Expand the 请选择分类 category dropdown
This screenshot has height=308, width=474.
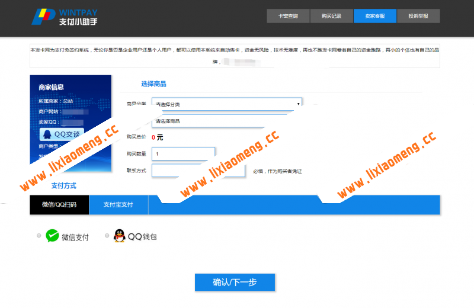point(227,104)
